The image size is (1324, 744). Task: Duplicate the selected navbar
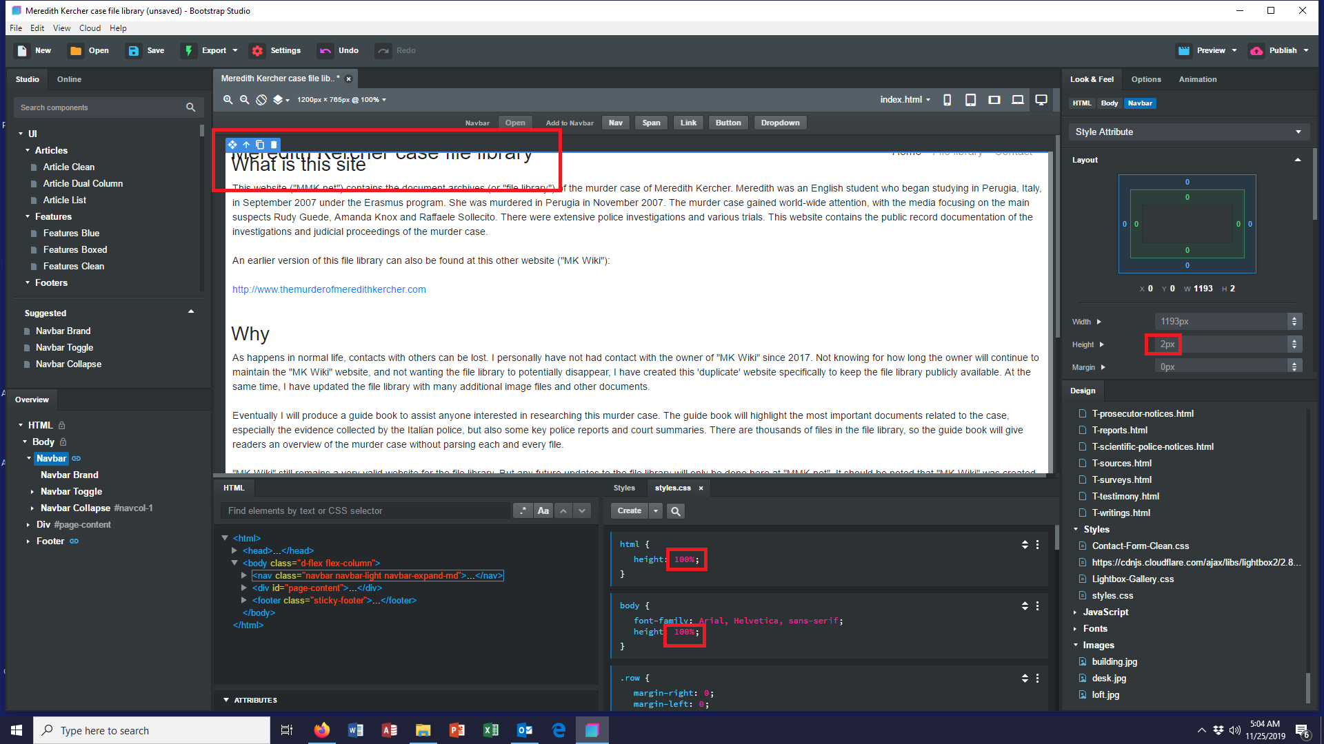pyautogui.click(x=260, y=145)
